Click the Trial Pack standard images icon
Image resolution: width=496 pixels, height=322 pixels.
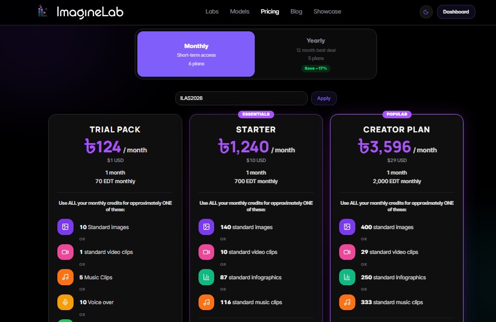pos(65,227)
